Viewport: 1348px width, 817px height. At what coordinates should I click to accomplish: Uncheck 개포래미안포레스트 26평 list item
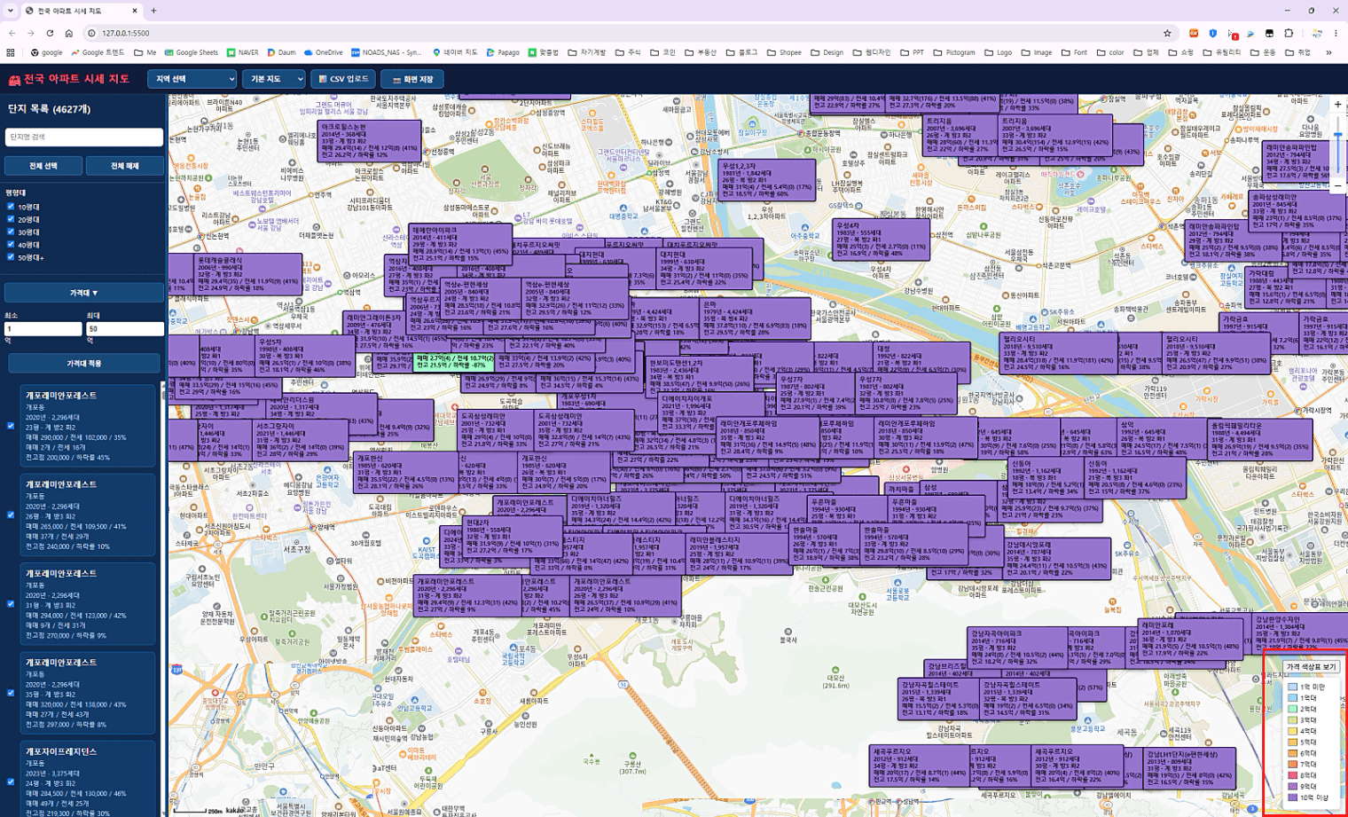pos(11,515)
